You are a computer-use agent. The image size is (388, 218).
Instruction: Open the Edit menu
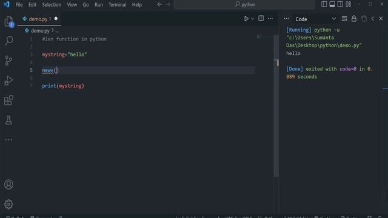32,5
